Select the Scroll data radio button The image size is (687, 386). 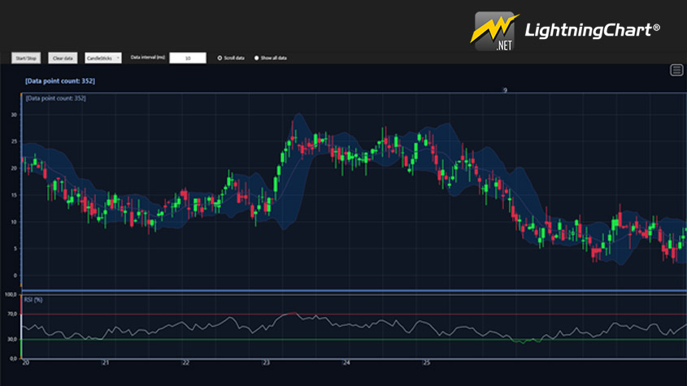point(220,58)
